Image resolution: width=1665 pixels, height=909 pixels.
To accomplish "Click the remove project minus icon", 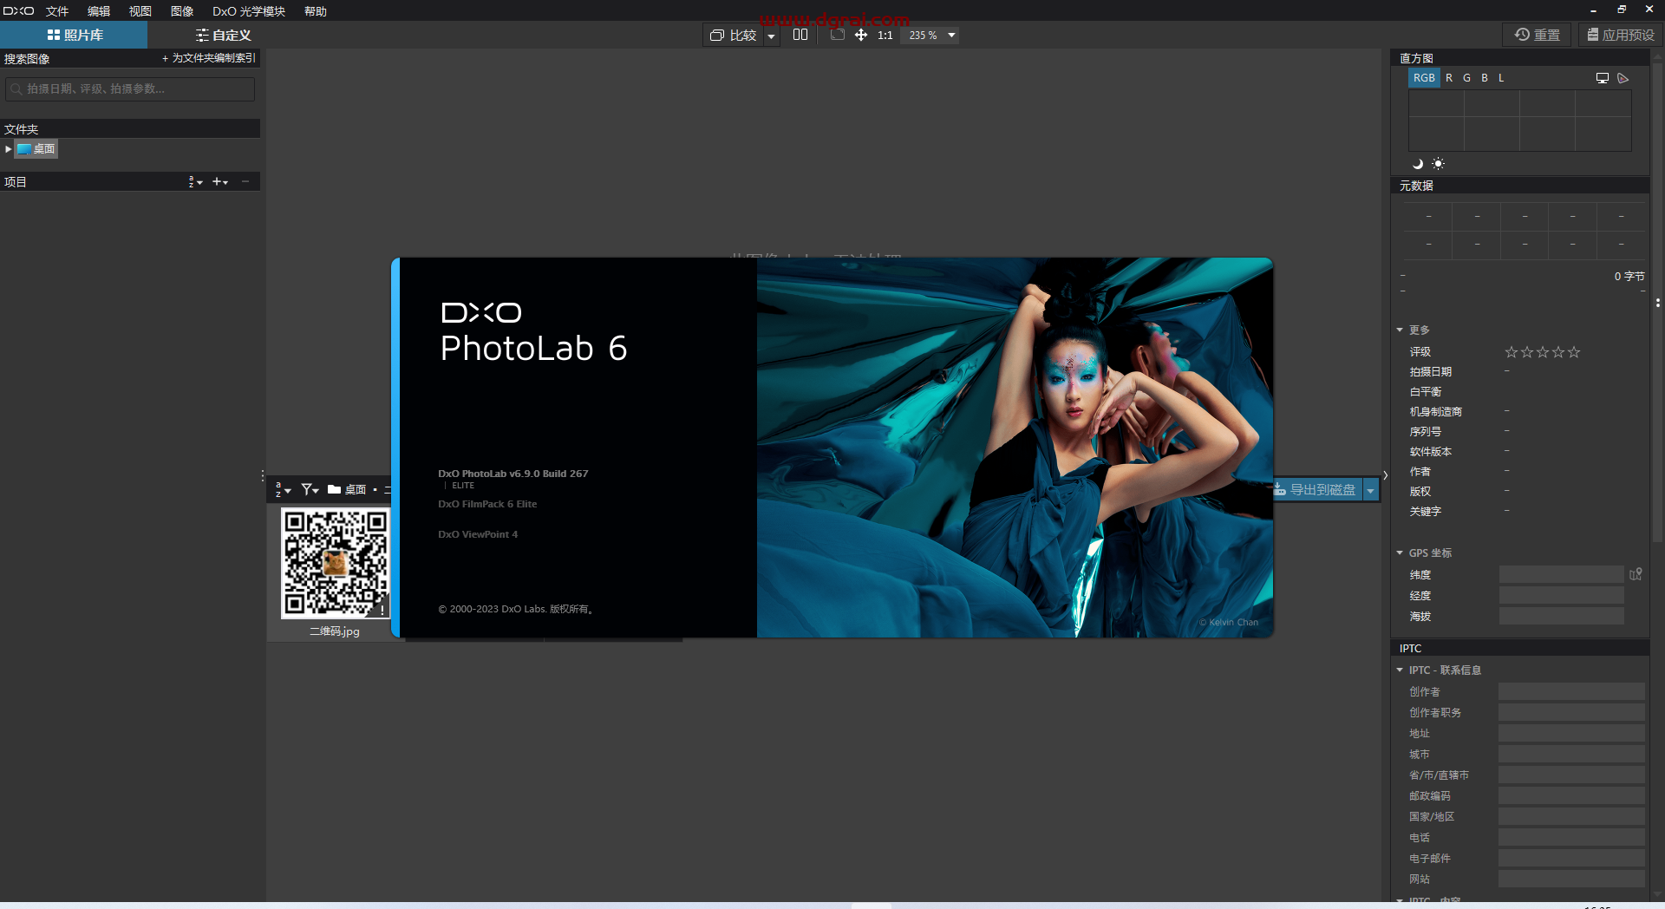I will (x=245, y=182).
